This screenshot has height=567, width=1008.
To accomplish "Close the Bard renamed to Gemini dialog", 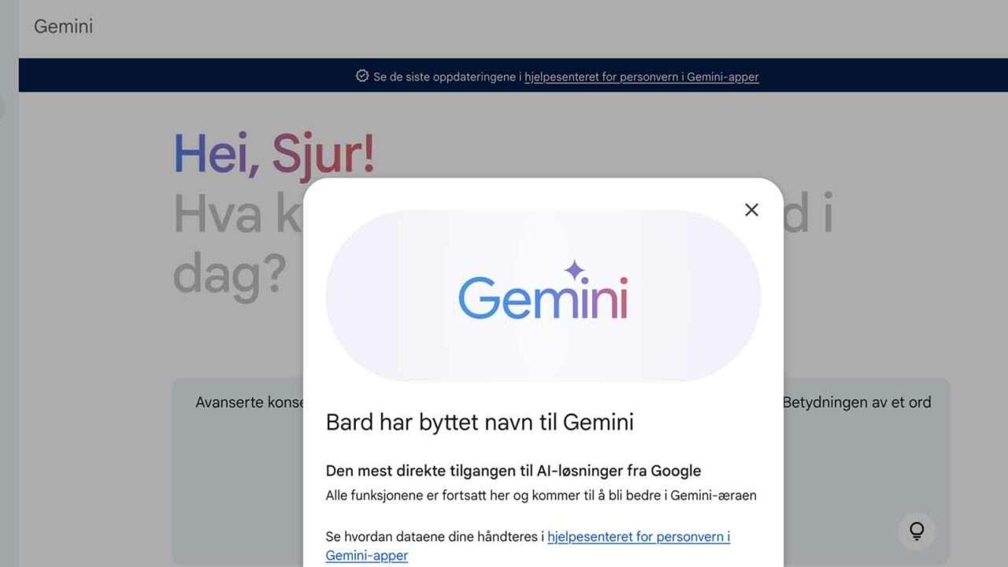I will tap(751, 209).
